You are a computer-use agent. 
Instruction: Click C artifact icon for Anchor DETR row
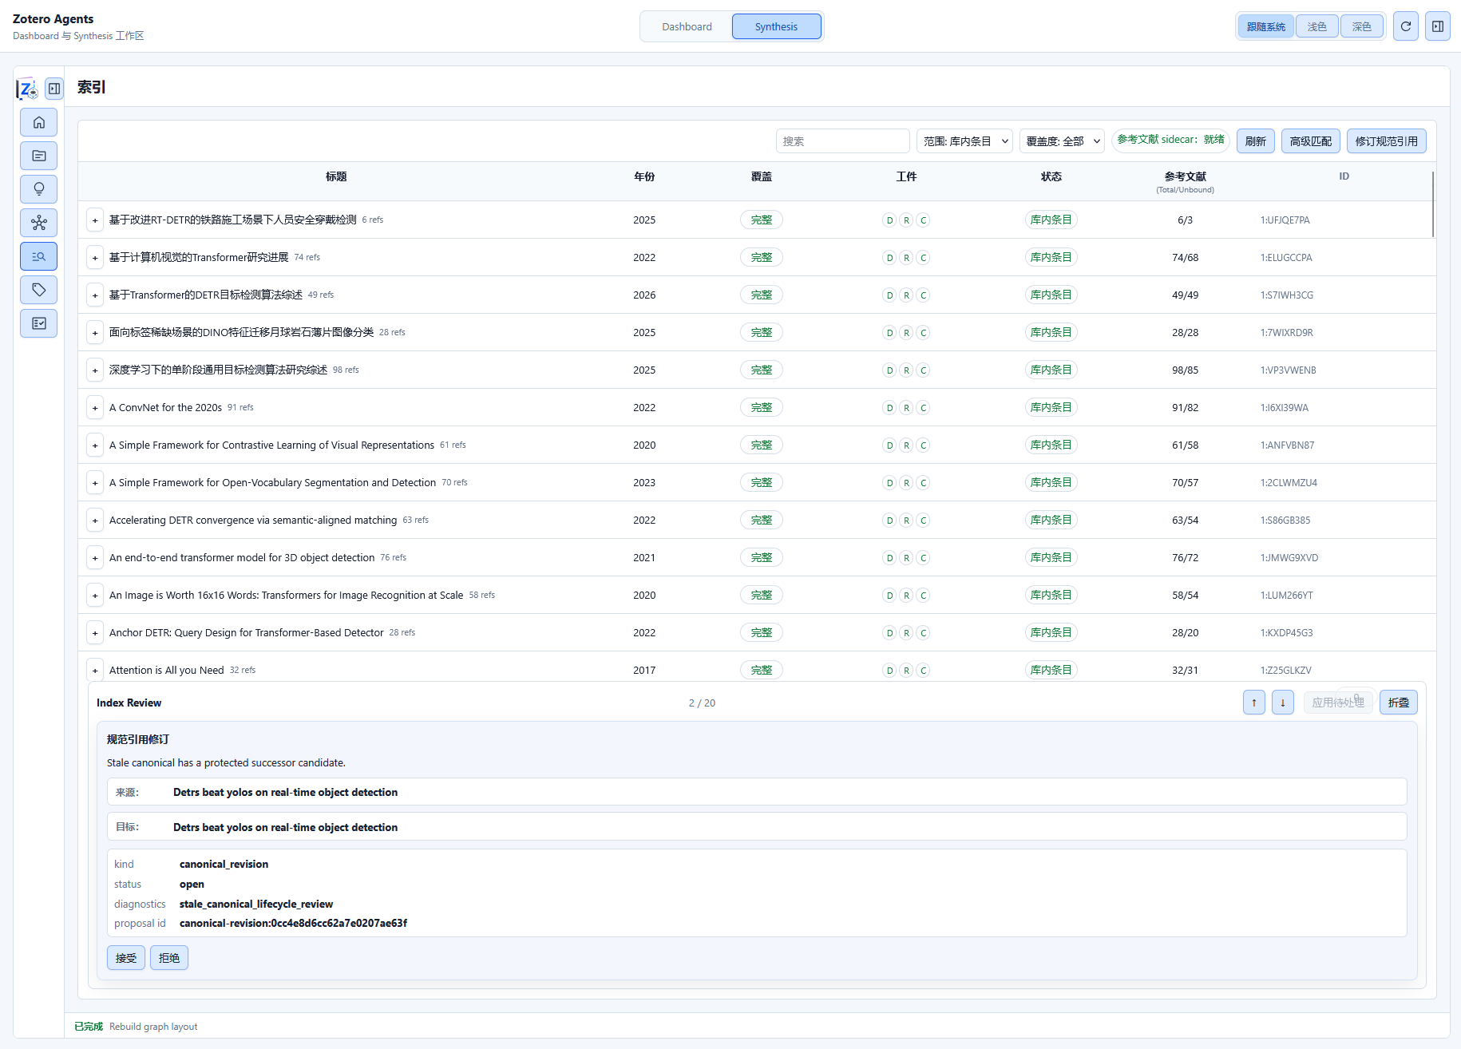tap(923, 633)
